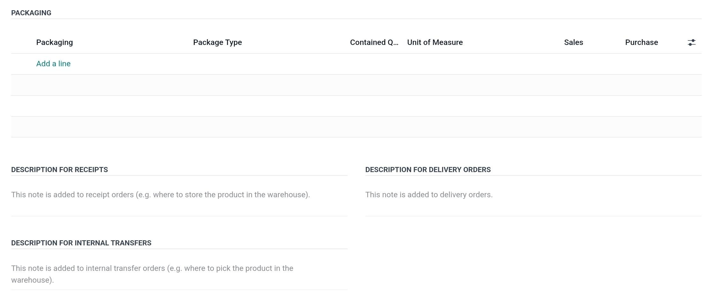Sort by the Package Type column header
715x297 pixels.
(217, 42)
